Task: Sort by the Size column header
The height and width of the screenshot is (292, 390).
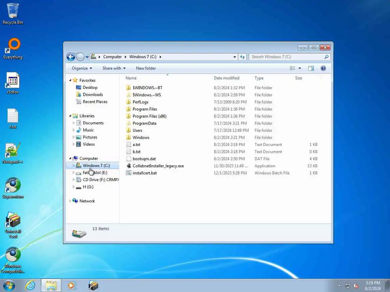Action: (x=299, y=78)
